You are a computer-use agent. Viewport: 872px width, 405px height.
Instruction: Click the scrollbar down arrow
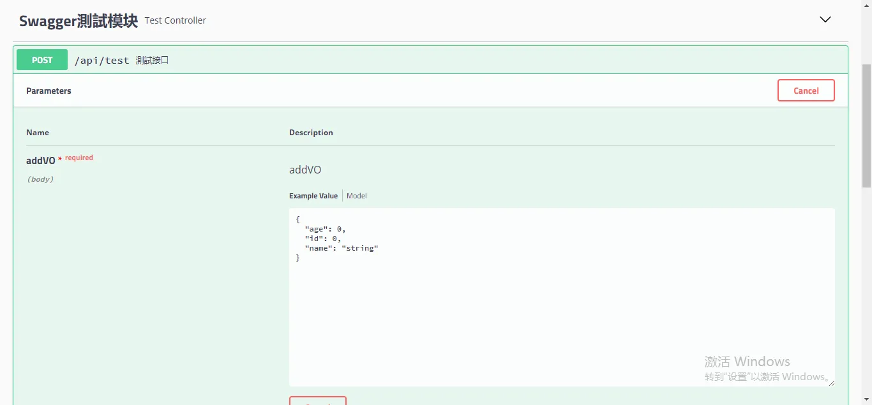point(866,400)
